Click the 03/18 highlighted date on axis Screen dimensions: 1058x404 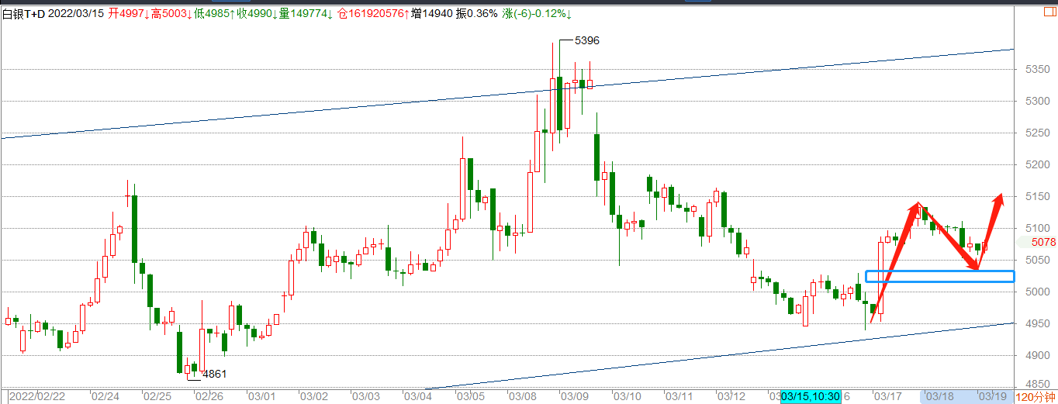[940, 397]
